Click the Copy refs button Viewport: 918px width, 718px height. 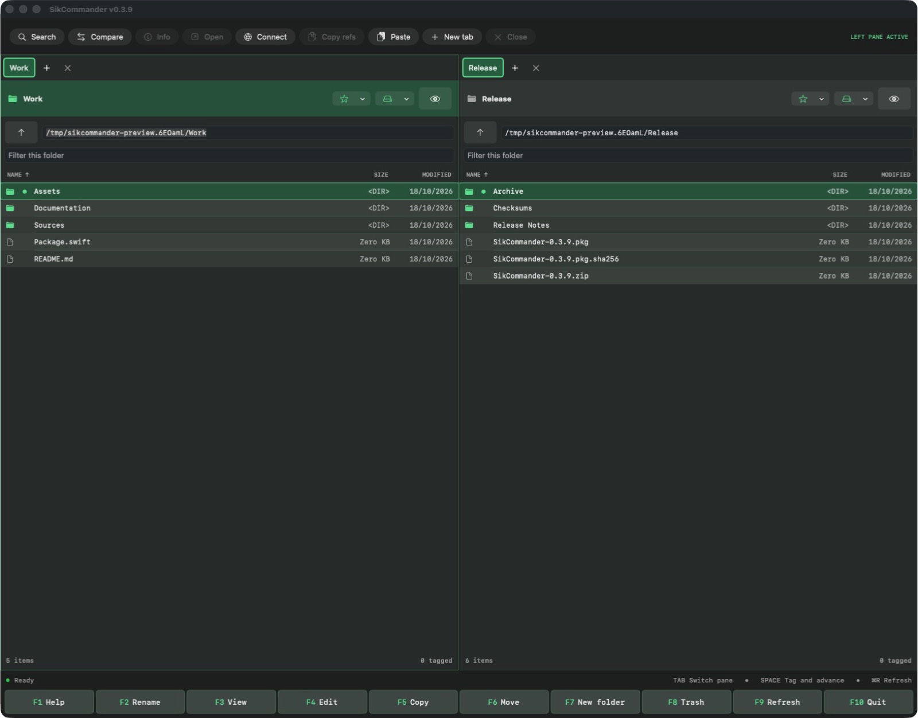(x=332, y=37)
